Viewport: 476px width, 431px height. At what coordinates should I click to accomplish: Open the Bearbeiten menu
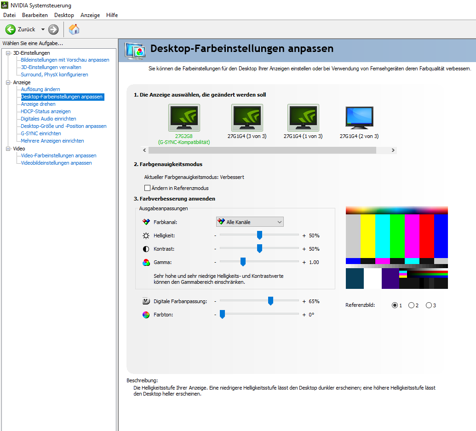(x=35, y=15)
